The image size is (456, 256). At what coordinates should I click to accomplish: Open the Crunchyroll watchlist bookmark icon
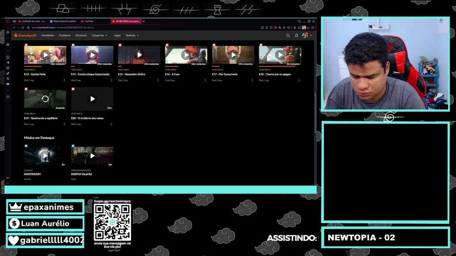coord(296,36)
